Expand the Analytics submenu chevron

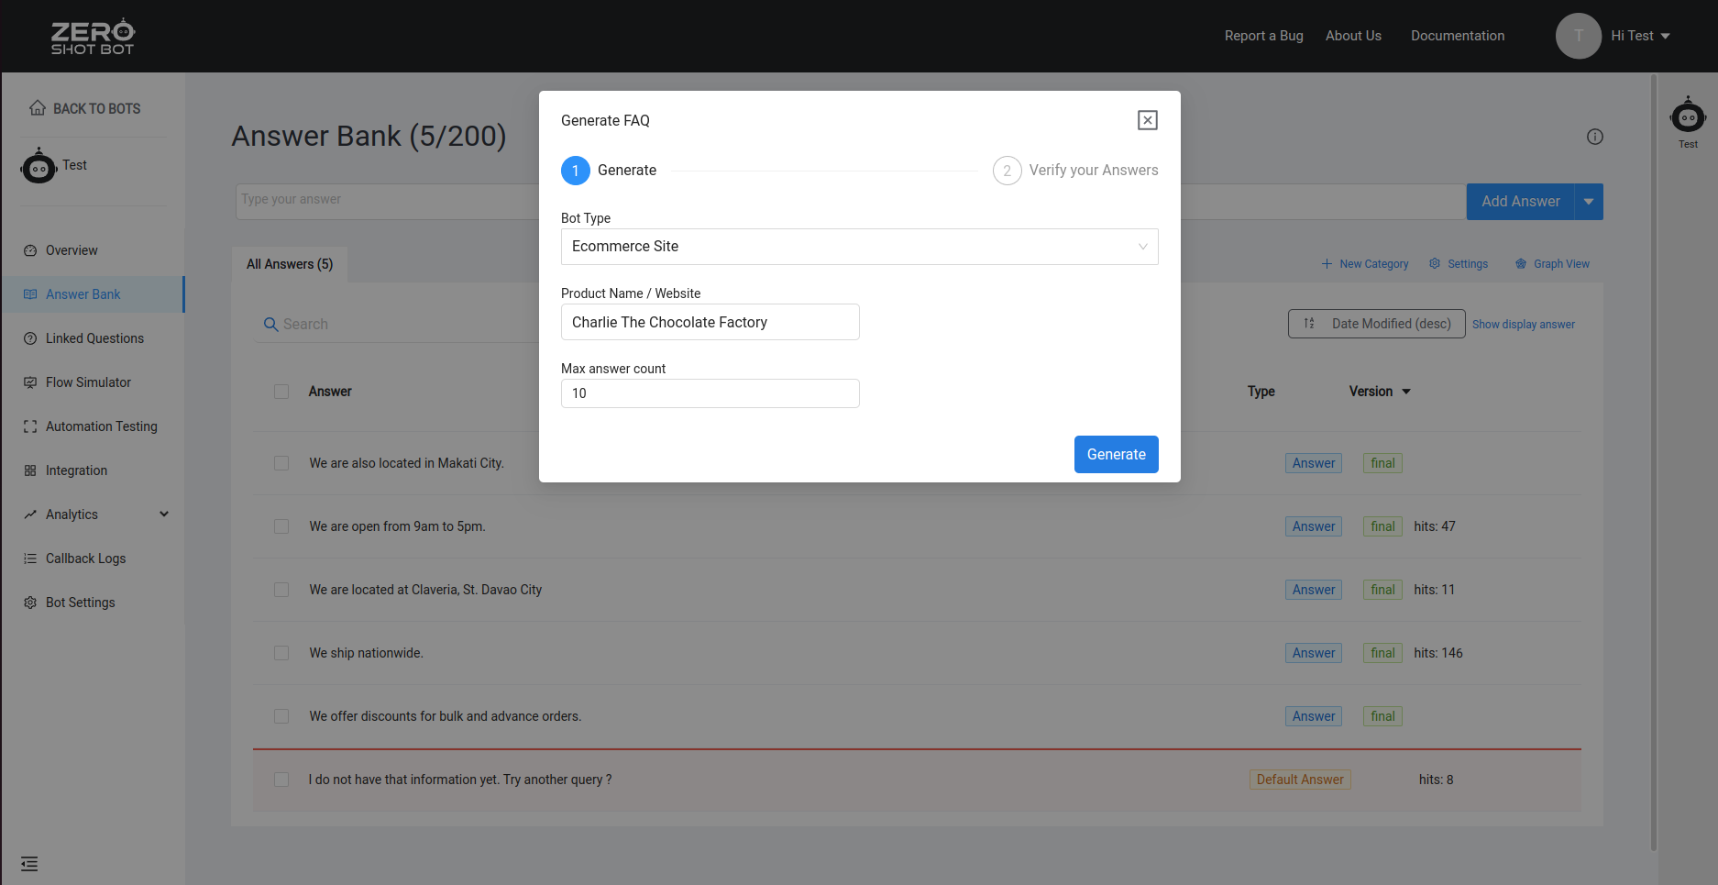pyautogui.click(x=164, y=514)
